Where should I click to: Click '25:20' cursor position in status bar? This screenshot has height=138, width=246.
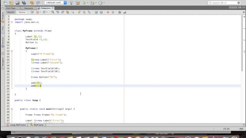[x=226, y=129]
